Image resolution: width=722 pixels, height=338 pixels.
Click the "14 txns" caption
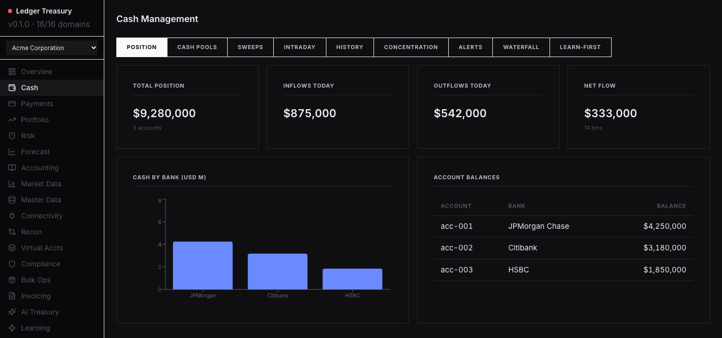[593, 128]
